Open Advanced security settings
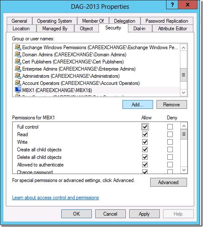This screenshot has width=203, height=227. tap(168, 182)
